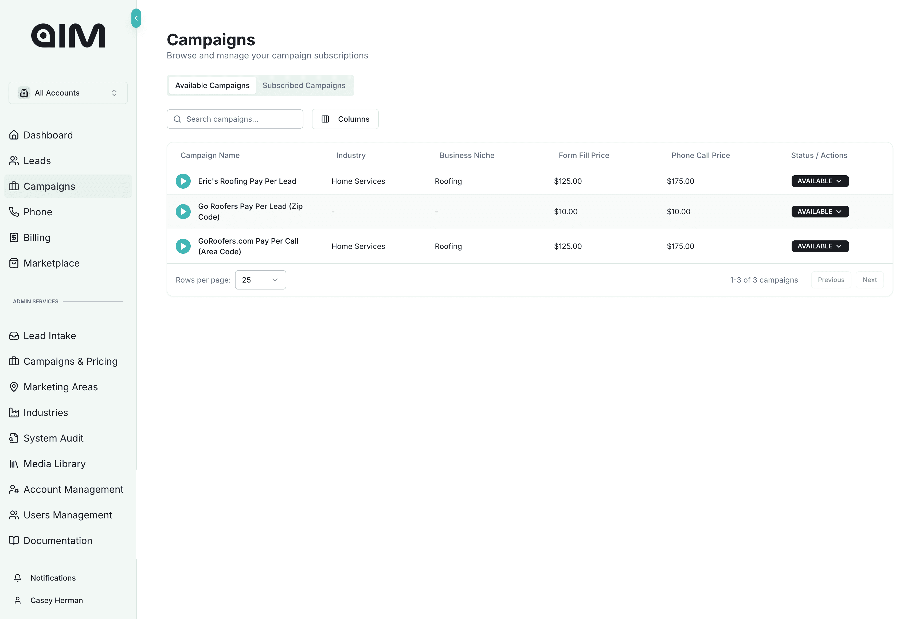Select the Available Campaigns tab
The height and width of the screenshot is (619, 923).
click(212, 86)
